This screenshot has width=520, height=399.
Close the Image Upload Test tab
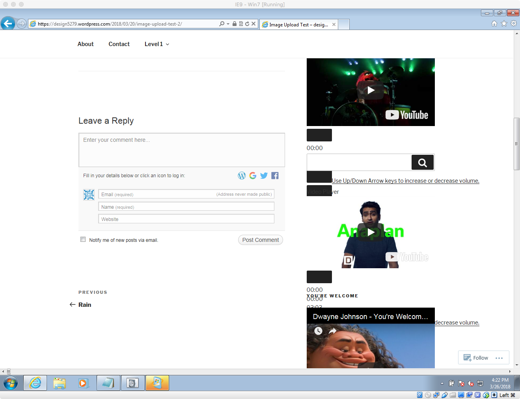tap(334, 24)
